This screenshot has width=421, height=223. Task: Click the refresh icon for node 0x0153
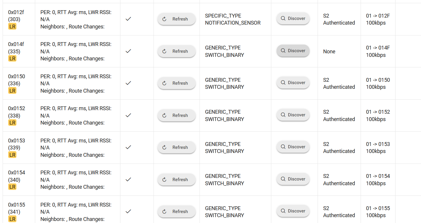pyautogui.click(x=164, y=147)
